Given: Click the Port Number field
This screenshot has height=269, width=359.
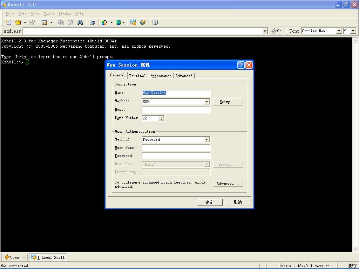Looking at the screenshot, I should click(150, 118).
